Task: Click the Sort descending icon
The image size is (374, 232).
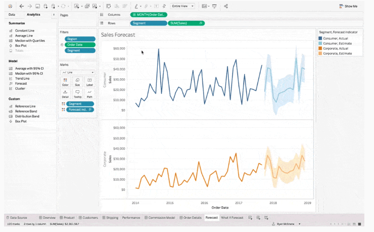Action: [x=124, y=6]
